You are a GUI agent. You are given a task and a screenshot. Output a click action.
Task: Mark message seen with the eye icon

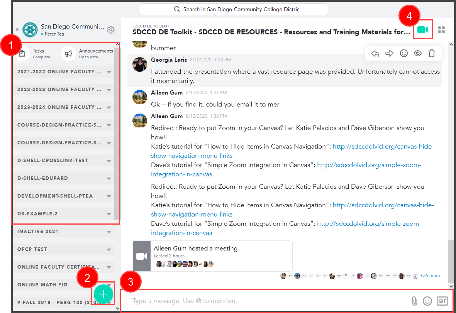[417, 53]
